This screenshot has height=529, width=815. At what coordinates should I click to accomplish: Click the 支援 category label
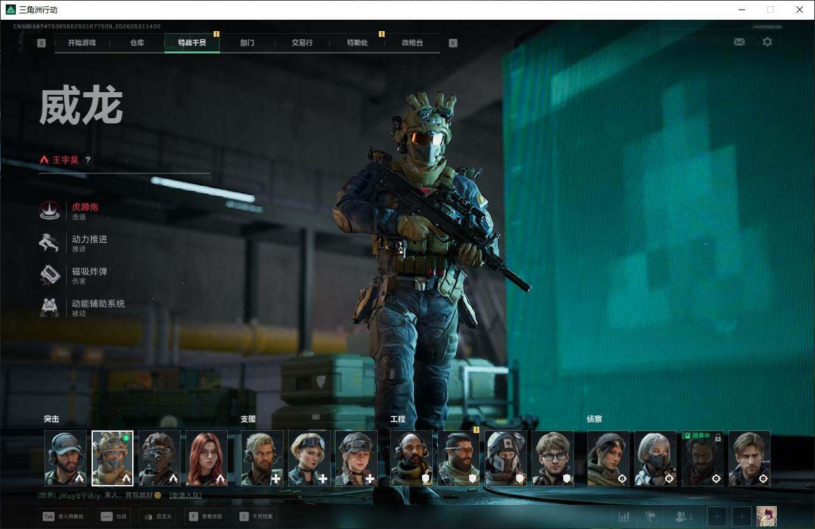[248, 419]
